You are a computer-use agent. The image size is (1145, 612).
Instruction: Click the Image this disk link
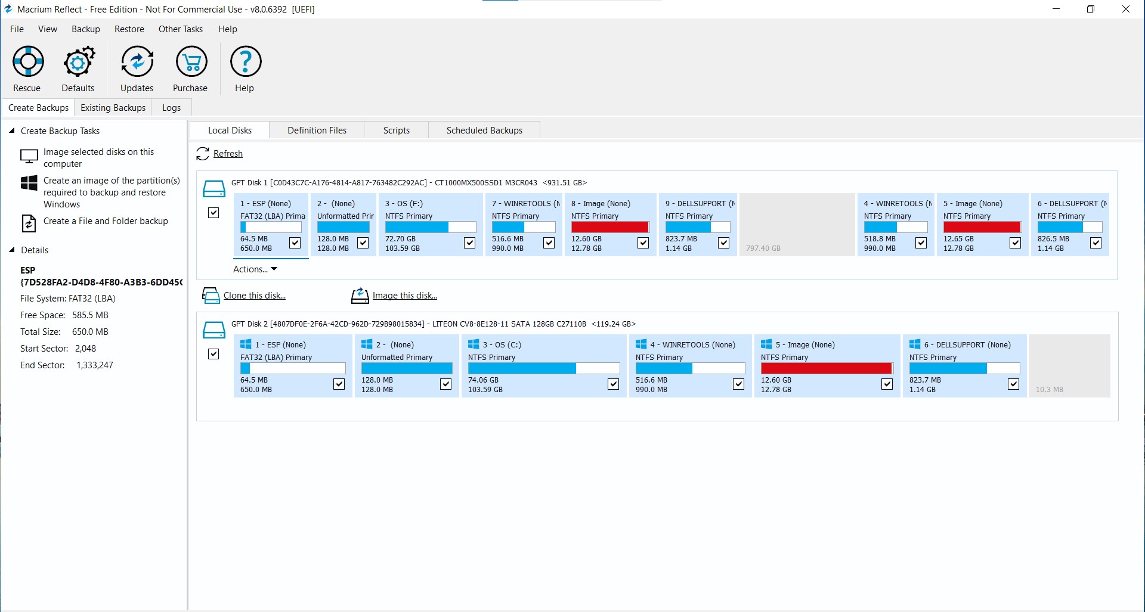pyautogui.click(x=405, y=296)
